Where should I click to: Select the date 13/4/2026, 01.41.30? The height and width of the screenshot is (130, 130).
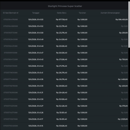click(36, 99)
